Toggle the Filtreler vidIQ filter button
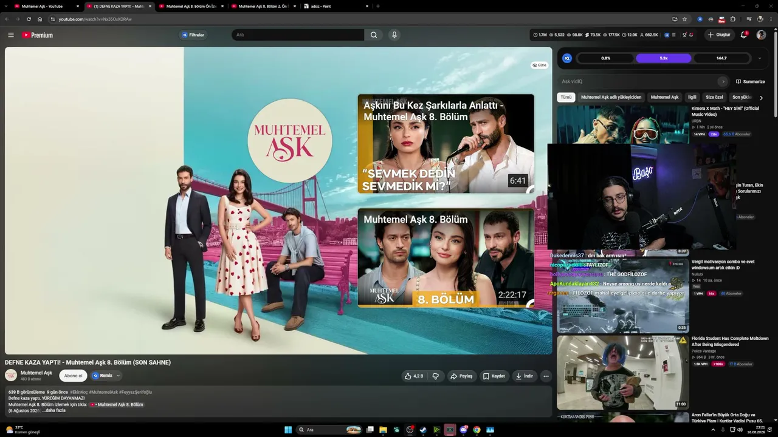The image size is (778, 437). [x=193, y=35]
